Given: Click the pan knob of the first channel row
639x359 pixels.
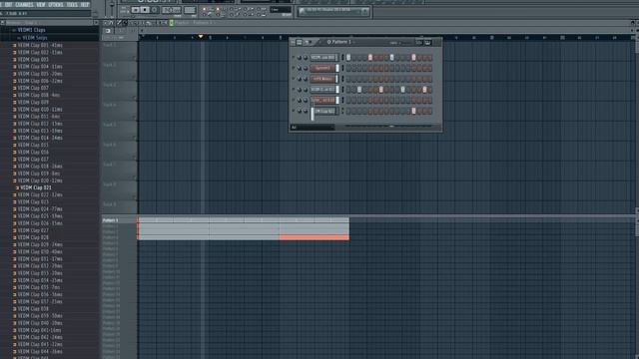Looking at the screenshot, I should (x=300, y=58).
